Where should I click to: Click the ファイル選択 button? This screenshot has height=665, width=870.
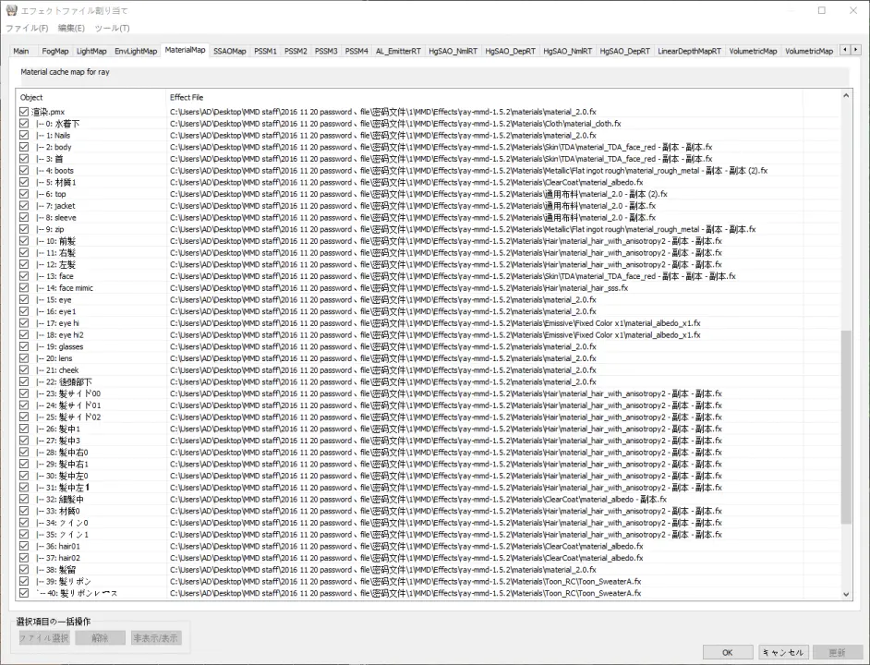click(44, 638)
